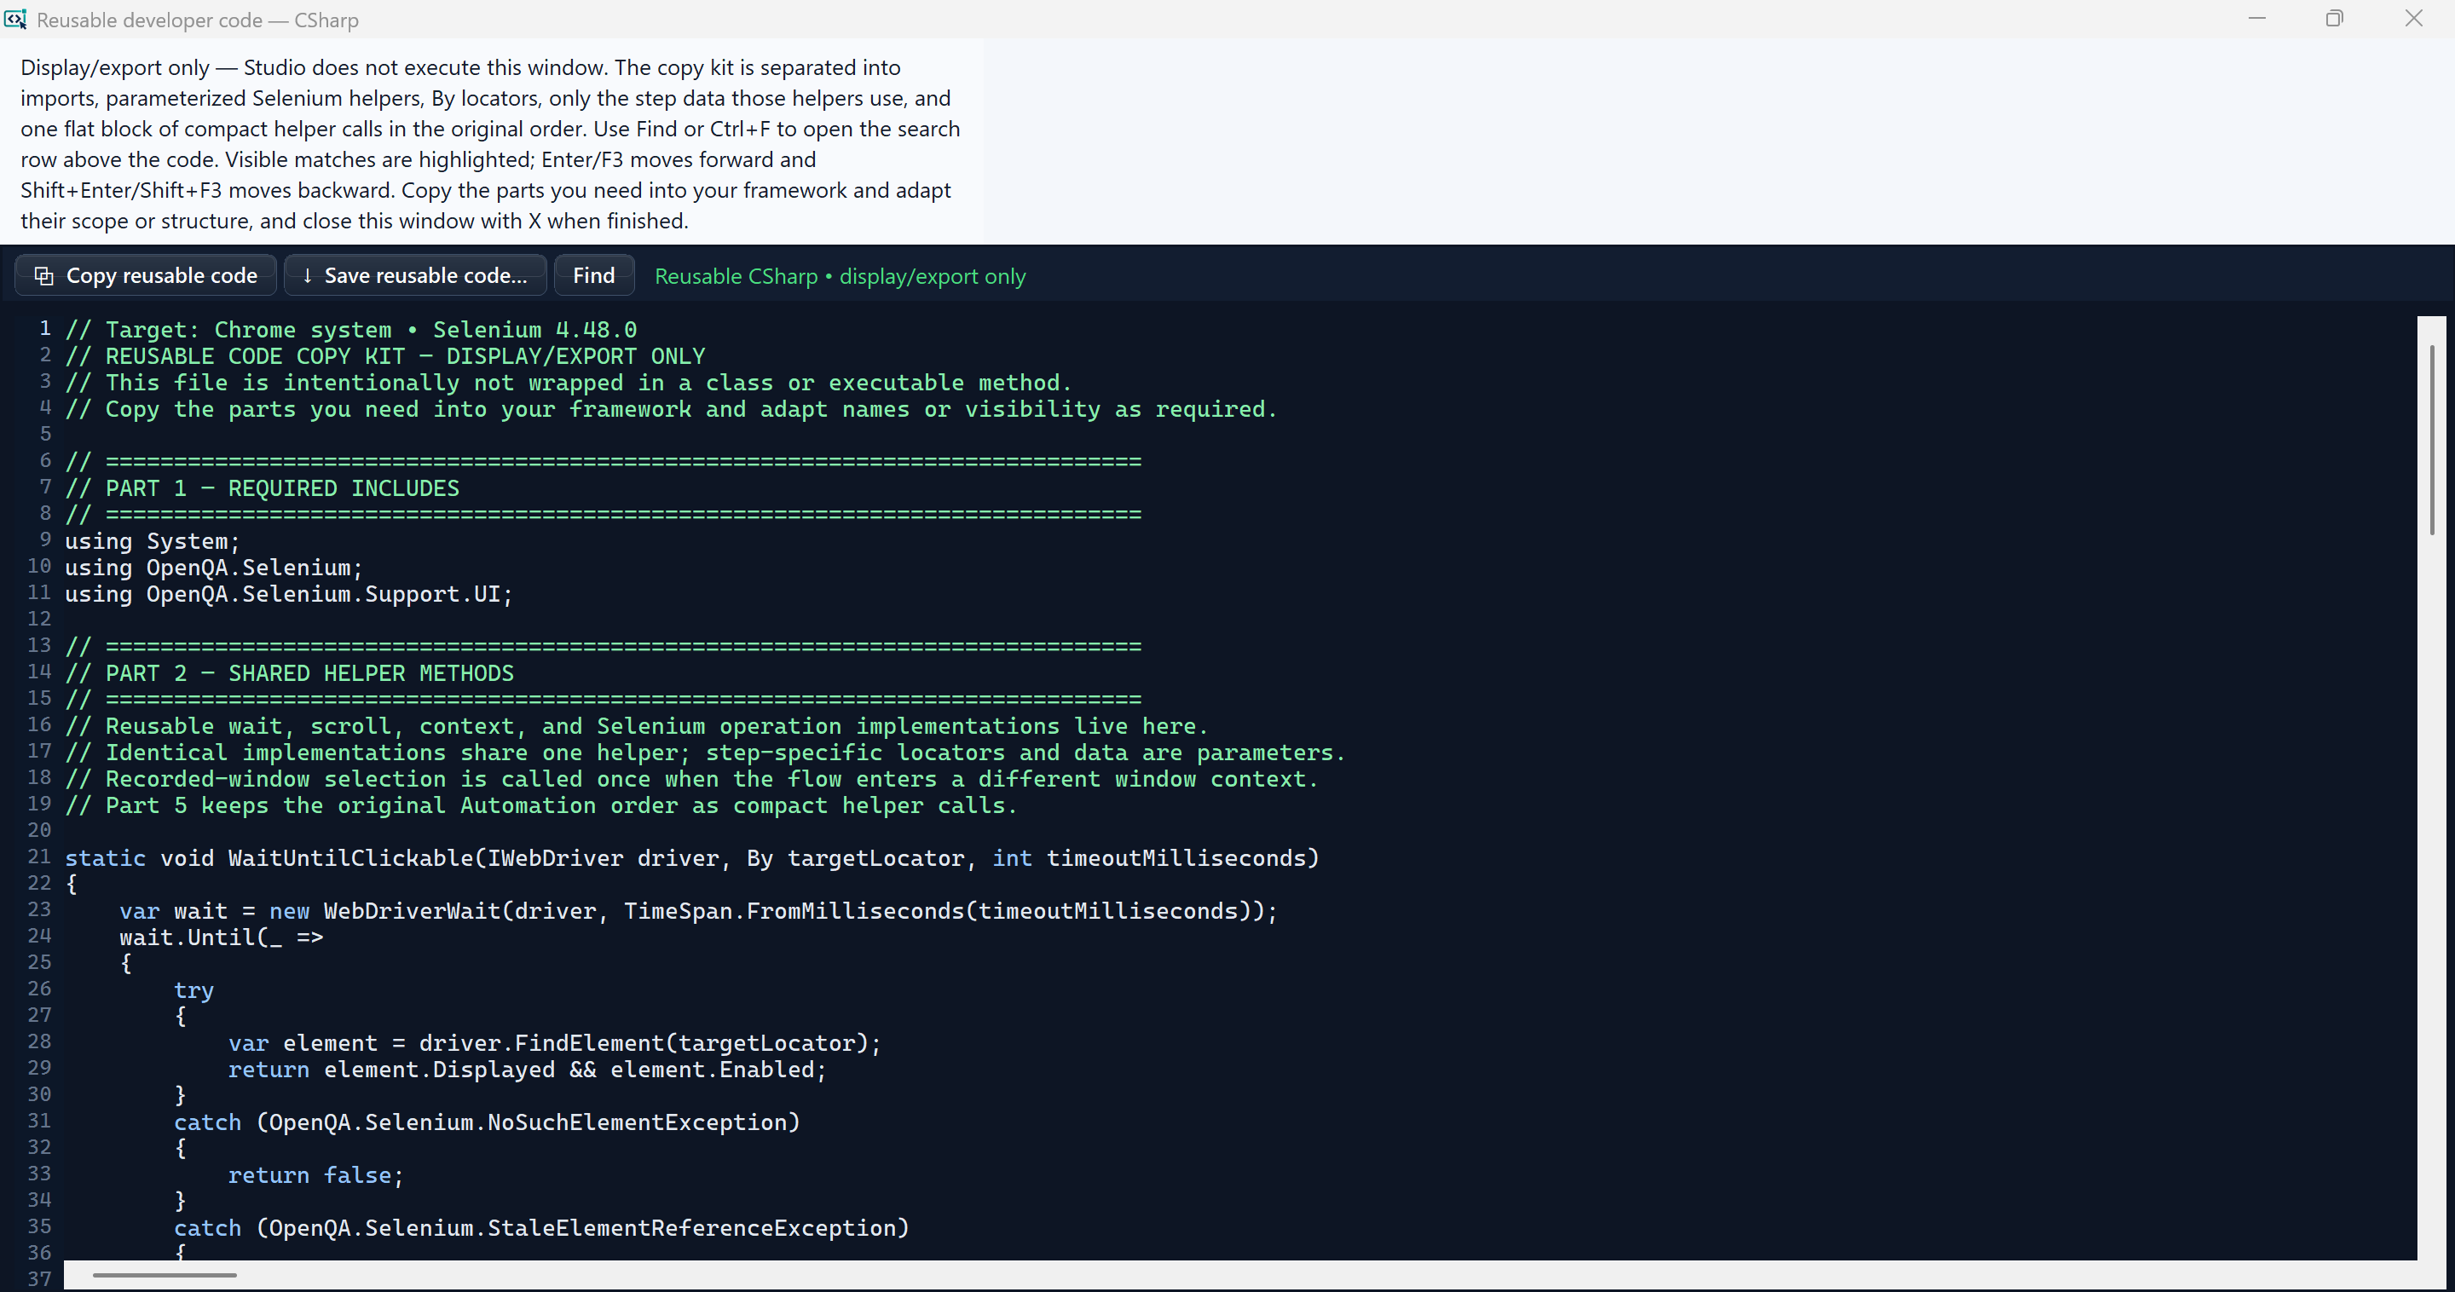The height and width of the screenshot is (1292, 2455).
Task: Click line number 21 in the gutter
Action: point(39,857)
